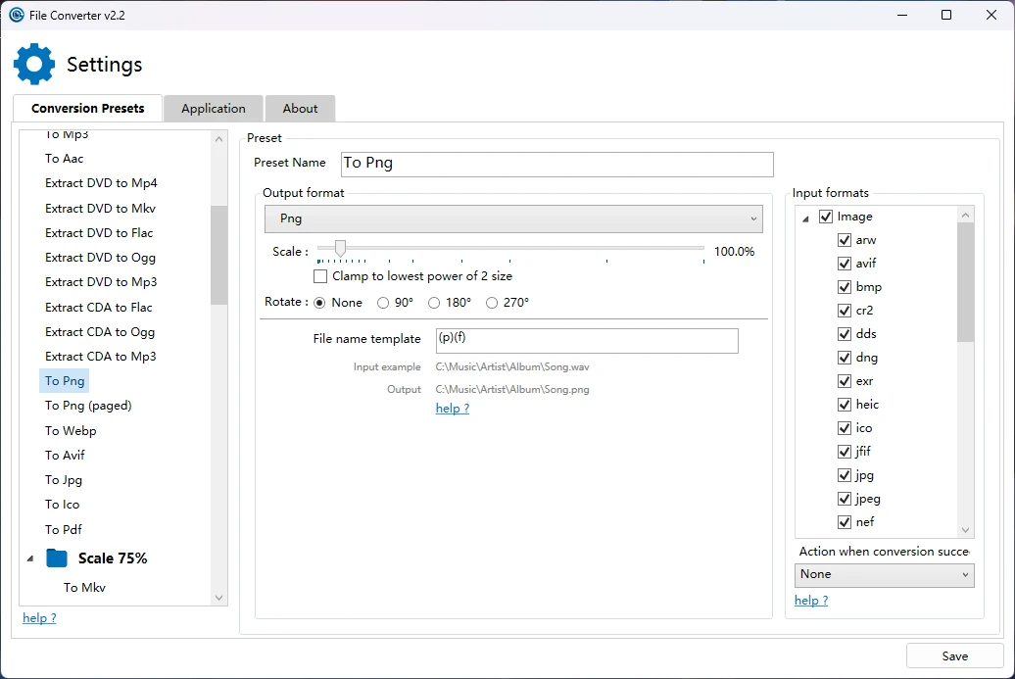Select Extract DVD to Mp4 preset
The height and width of the screenshot is (679, 1015).
pos(101,183)
